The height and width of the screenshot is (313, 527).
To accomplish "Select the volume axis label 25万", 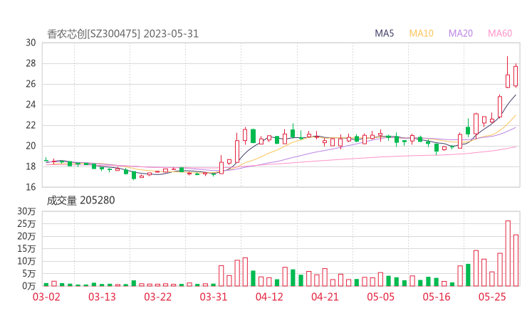I will (26, 223).
